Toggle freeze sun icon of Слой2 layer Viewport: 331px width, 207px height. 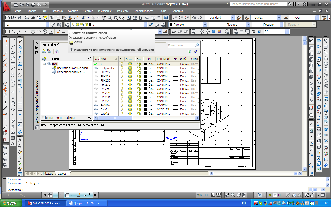(130, 114)
